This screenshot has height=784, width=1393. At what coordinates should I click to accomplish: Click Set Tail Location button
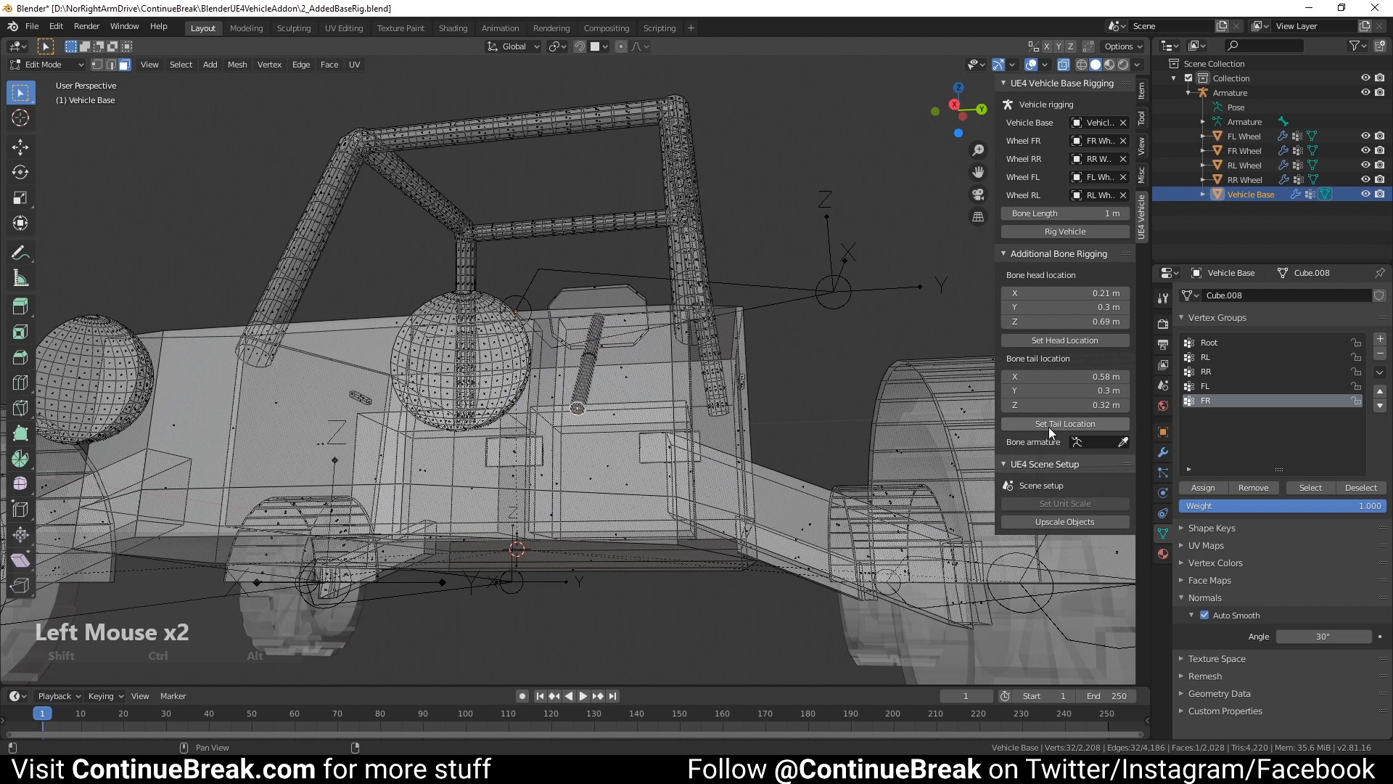click(x=1065, y=424)
